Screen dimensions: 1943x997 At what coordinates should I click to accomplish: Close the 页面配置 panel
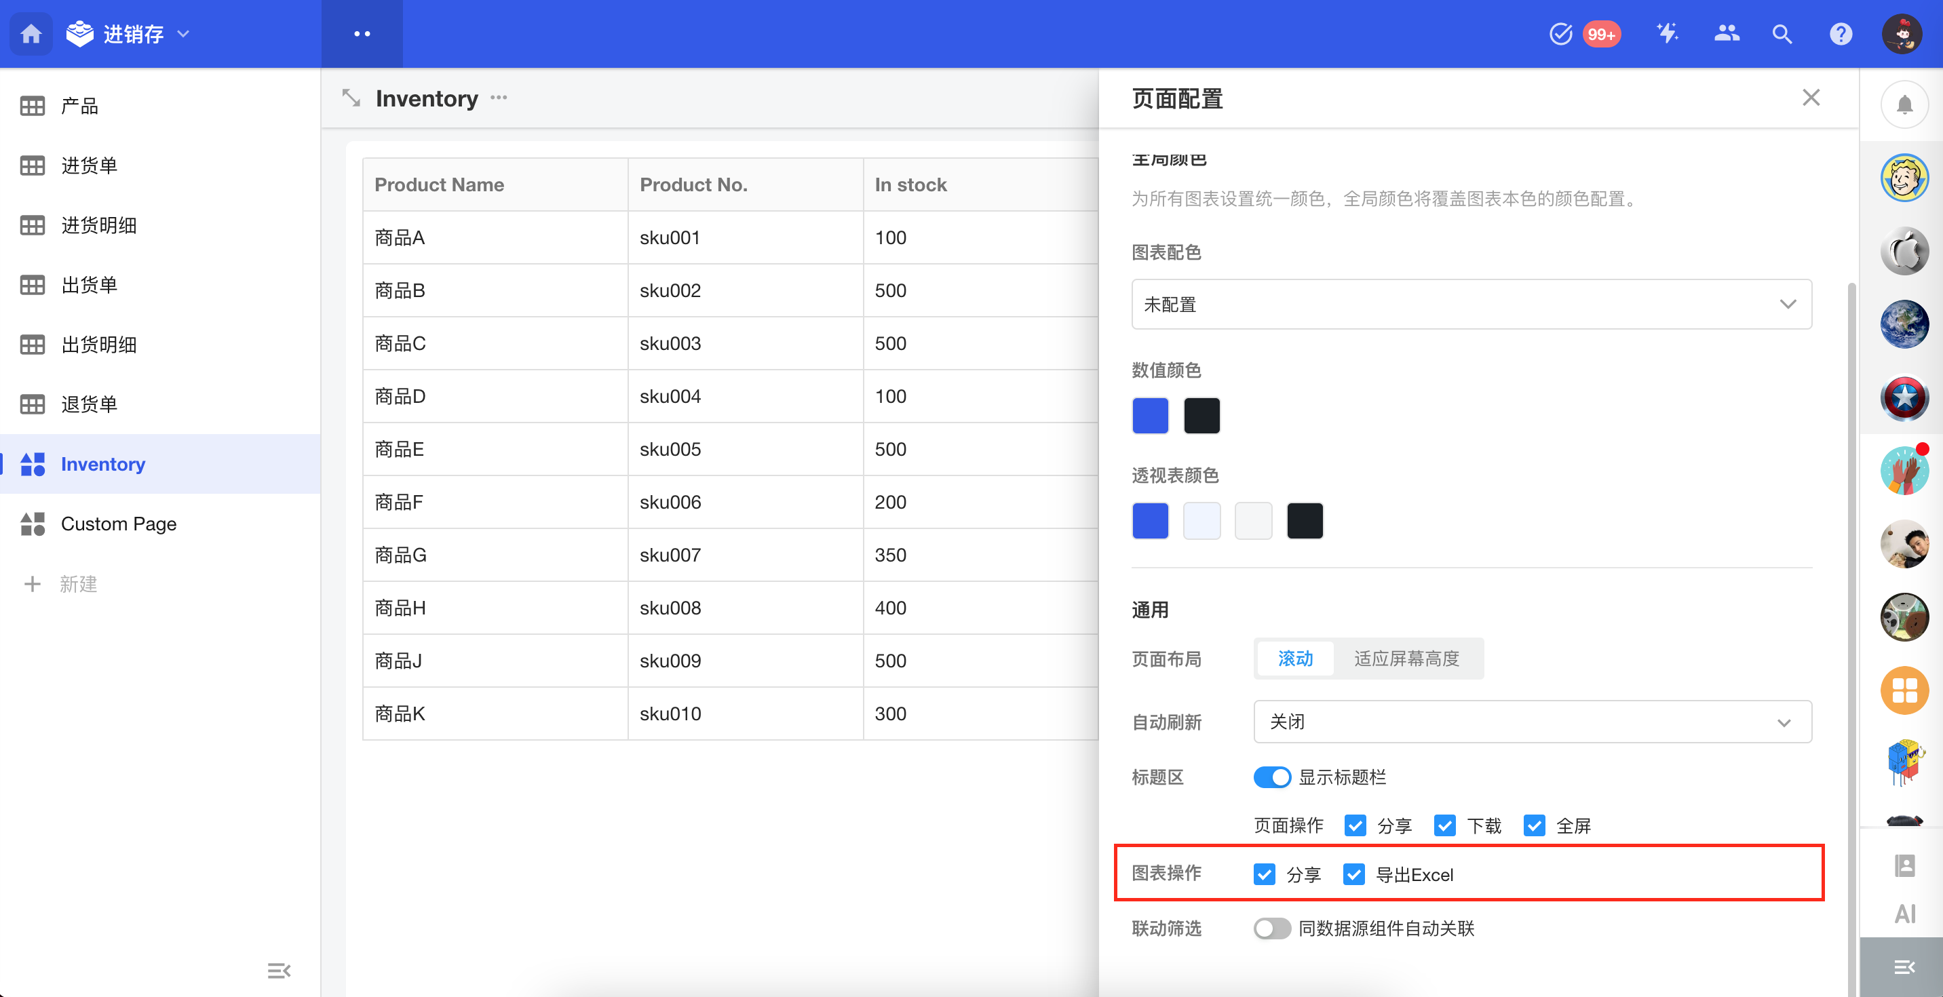[1811, 97]
